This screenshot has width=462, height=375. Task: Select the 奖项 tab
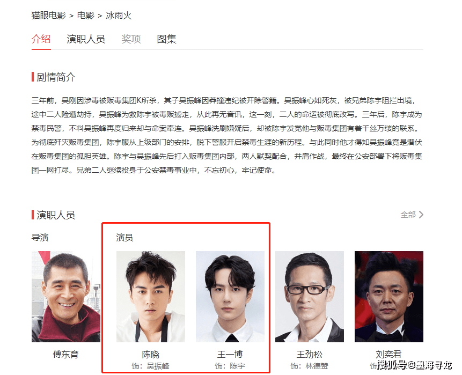[x=131, y=39]
